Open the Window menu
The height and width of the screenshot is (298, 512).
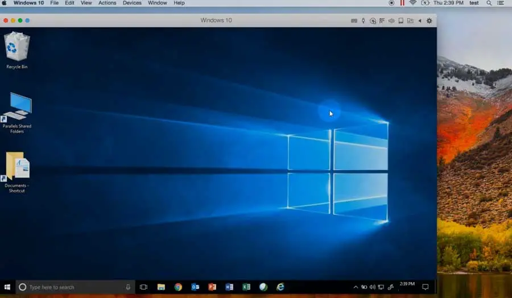pos(158,3)
